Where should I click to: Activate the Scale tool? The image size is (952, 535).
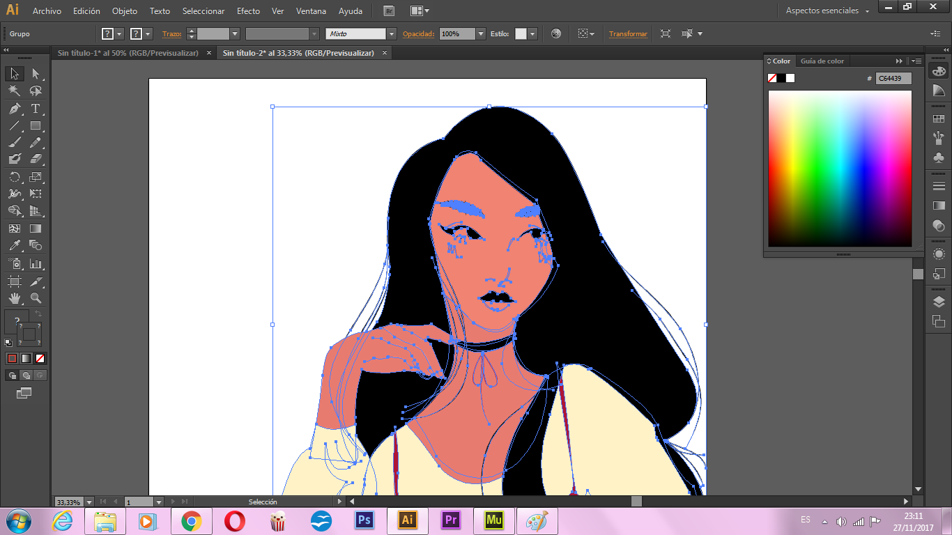pos(36,177)
